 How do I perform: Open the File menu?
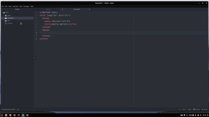pyautogui.click(x=3, y=6)
